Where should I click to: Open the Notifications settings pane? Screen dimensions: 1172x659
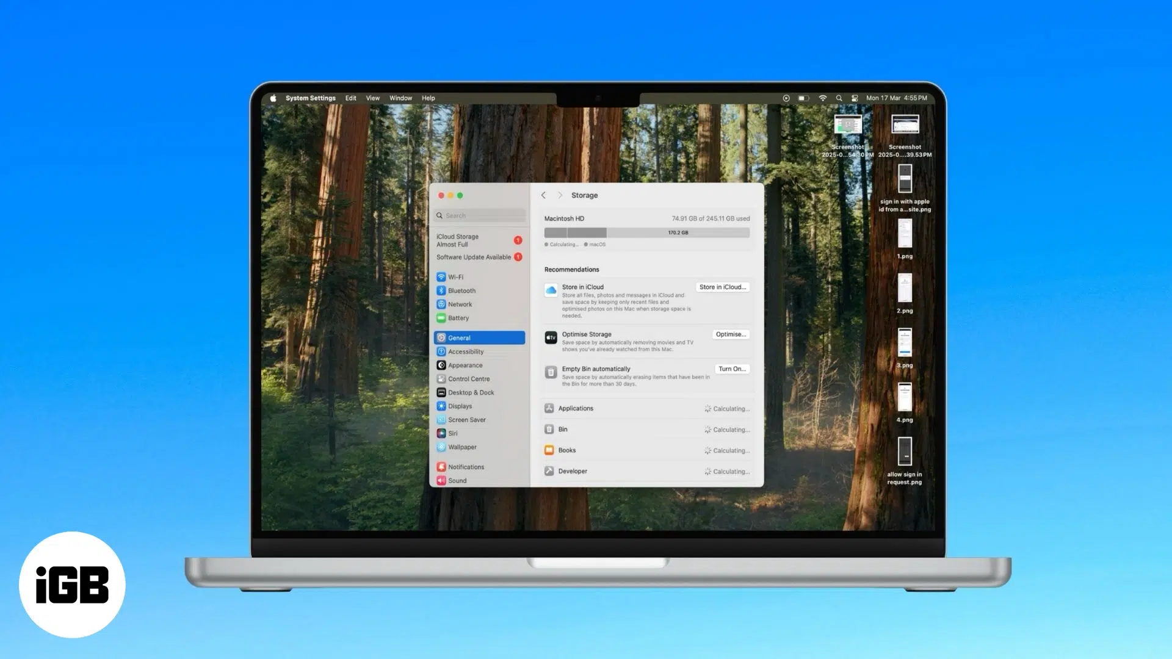tap(465, 467)
